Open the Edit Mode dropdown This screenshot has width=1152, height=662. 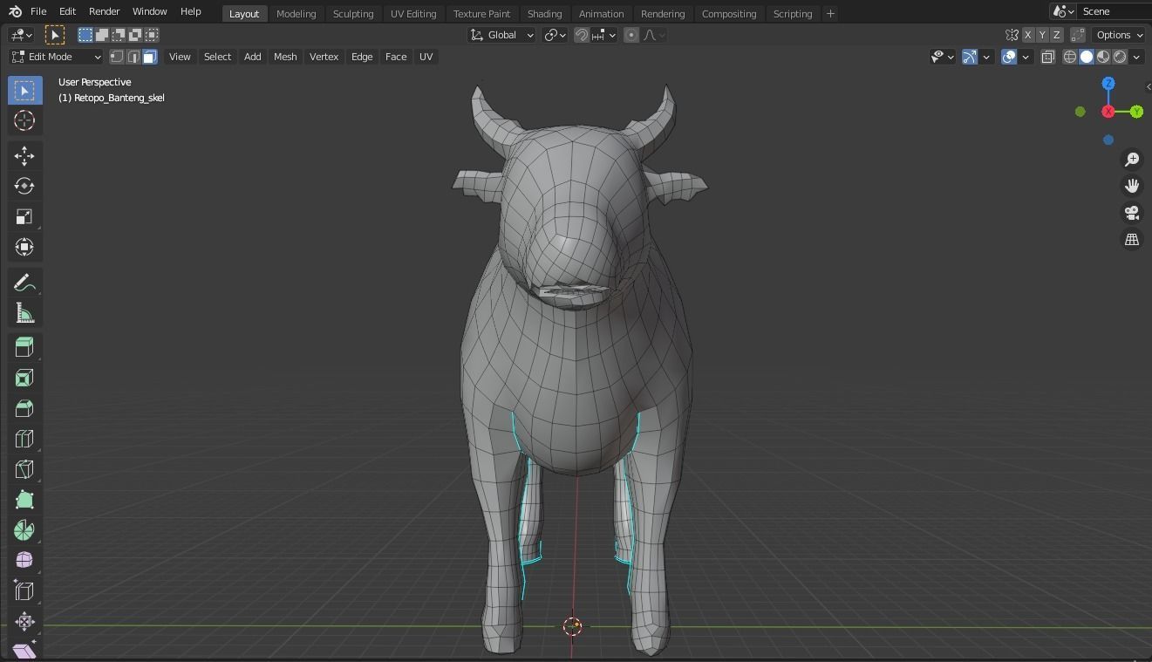57,57
